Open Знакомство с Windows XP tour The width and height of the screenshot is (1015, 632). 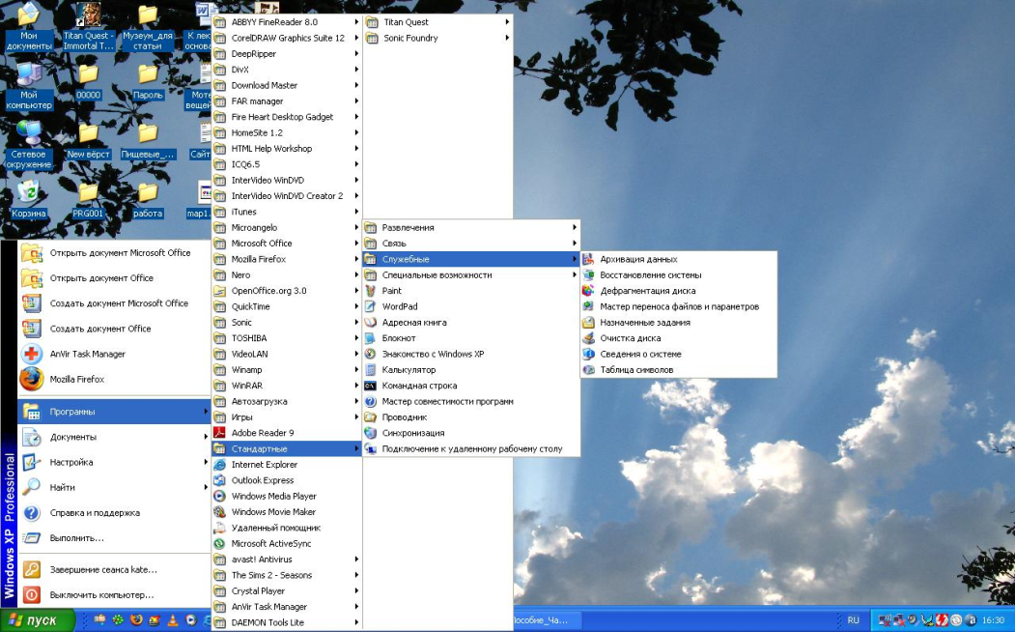pos(470,355)
